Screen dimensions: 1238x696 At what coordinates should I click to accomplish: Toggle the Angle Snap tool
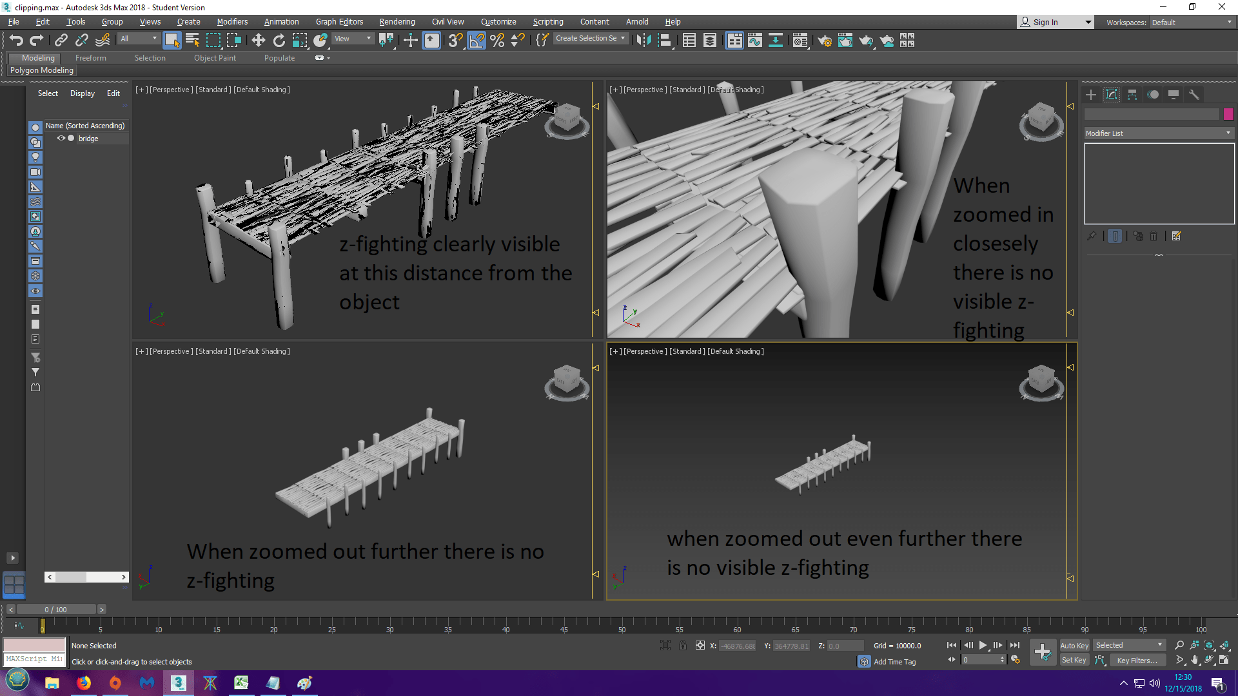pos(477,41)
